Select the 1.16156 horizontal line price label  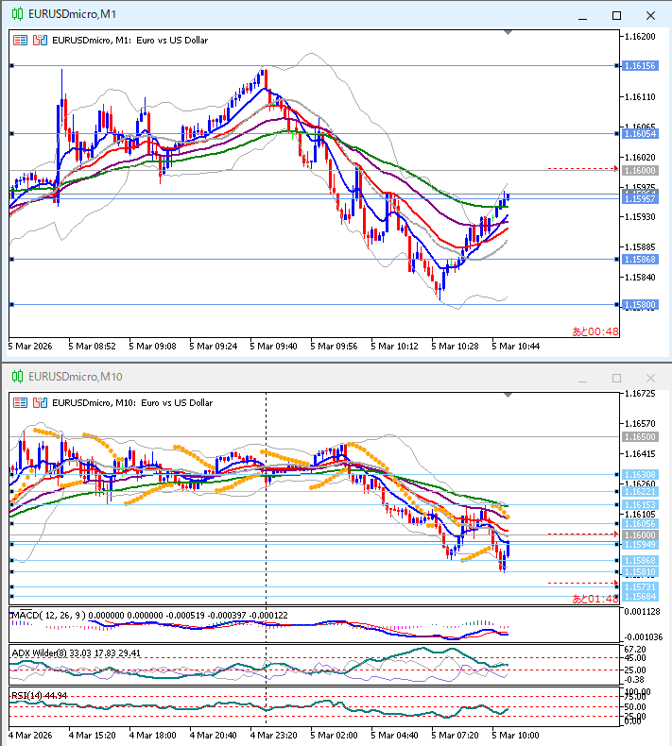(640, 66)
